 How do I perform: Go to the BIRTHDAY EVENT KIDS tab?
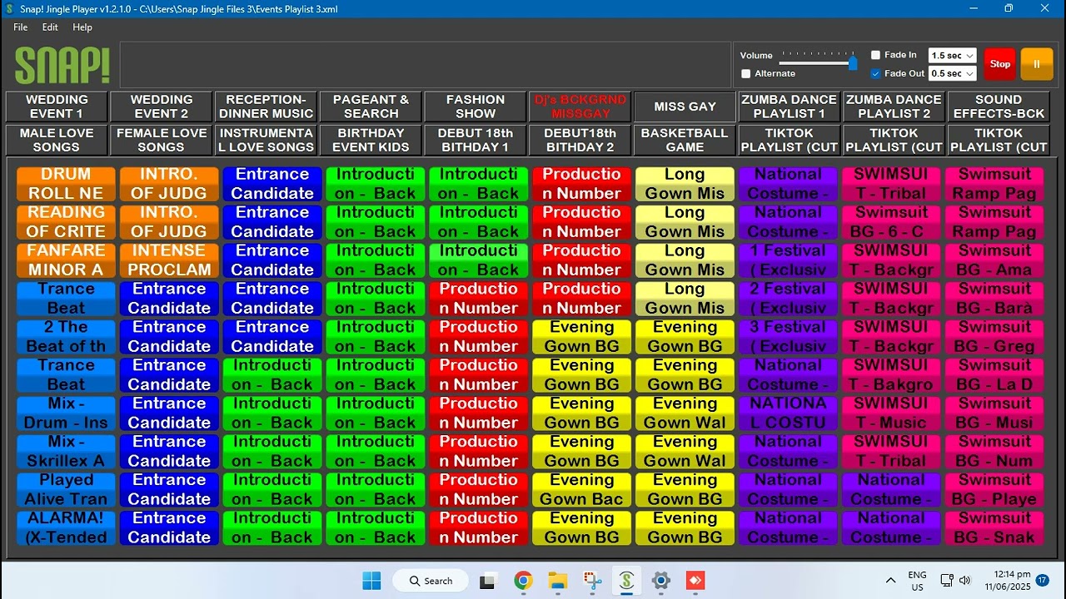click(x=371, y=140)
